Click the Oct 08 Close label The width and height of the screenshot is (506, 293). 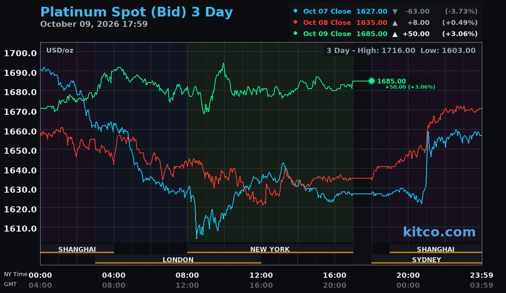327,23
